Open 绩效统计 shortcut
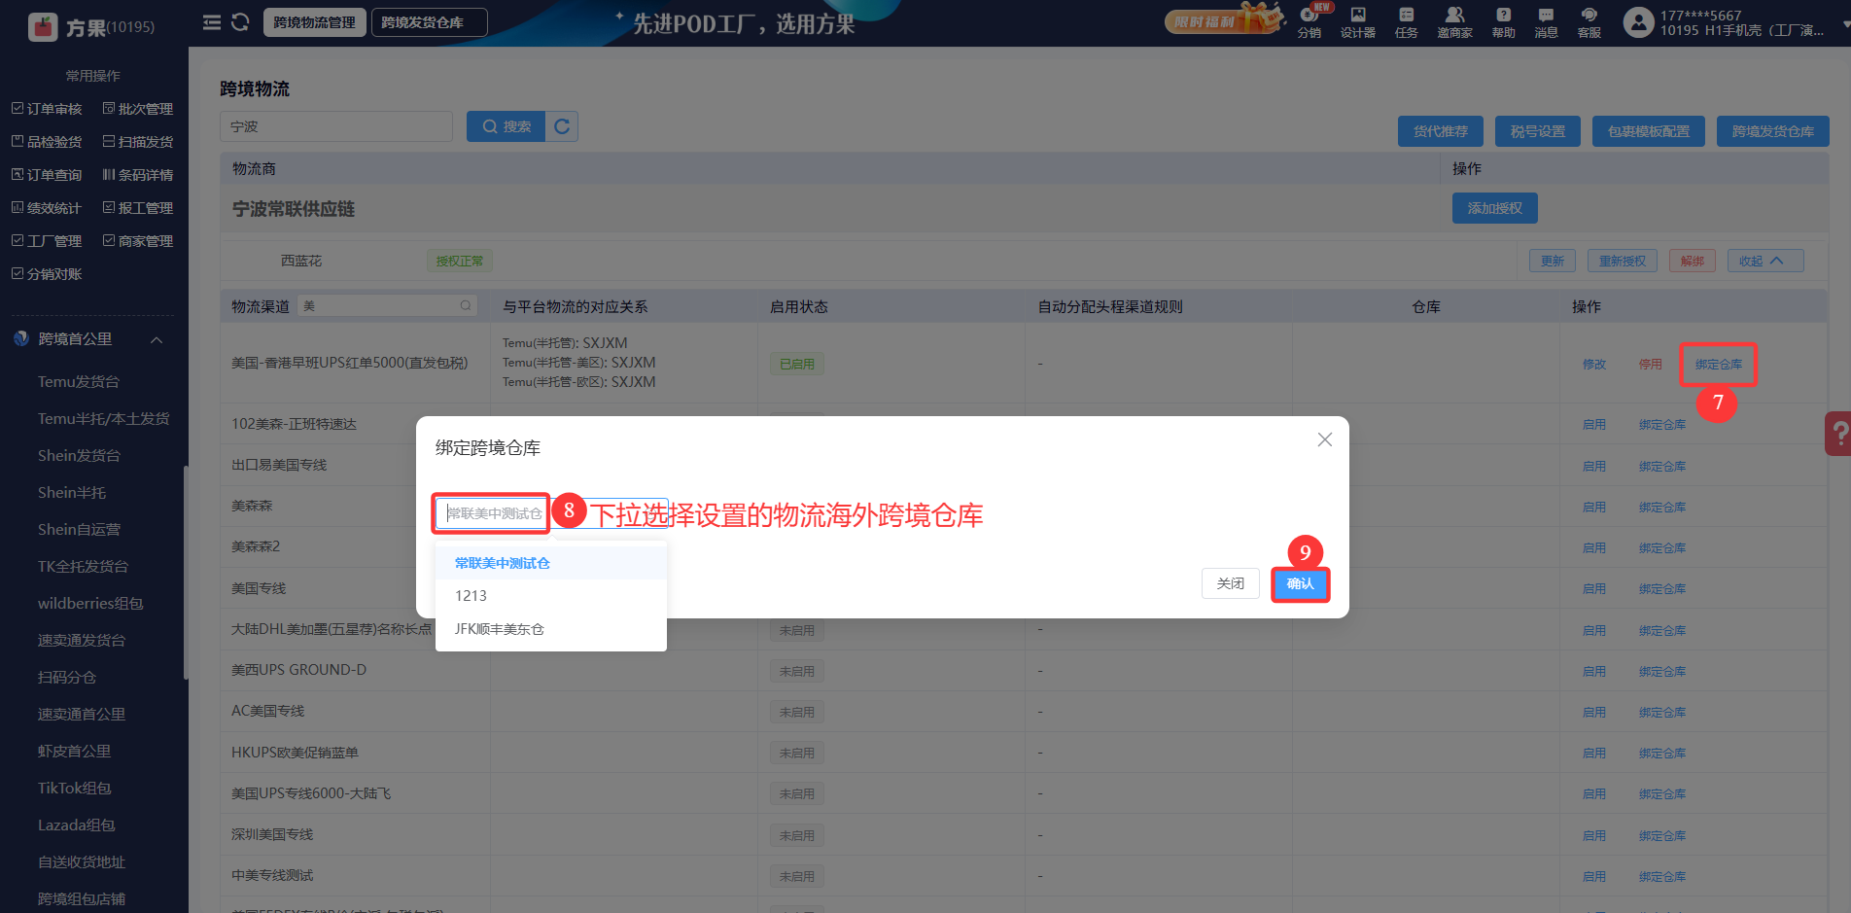 pos(47,208)
